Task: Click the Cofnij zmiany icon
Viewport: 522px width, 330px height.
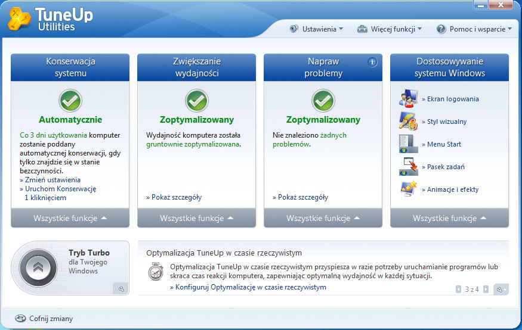Action: [x=20, y=319]
